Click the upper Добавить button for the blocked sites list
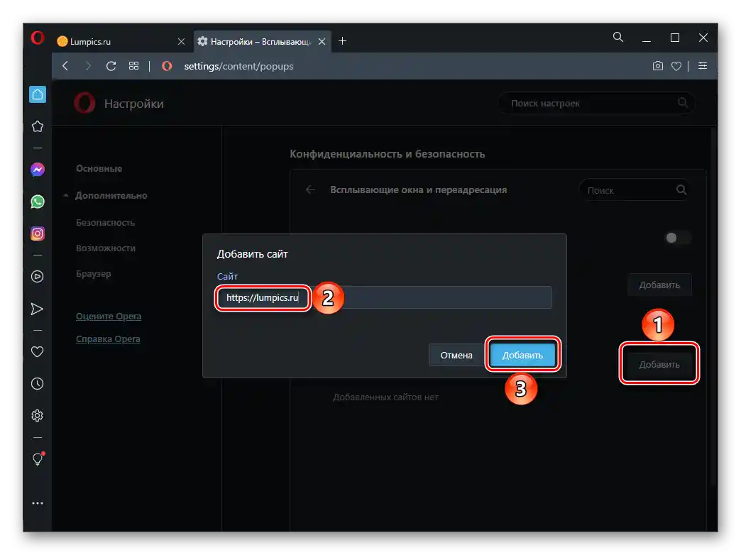 click(659, 285)
